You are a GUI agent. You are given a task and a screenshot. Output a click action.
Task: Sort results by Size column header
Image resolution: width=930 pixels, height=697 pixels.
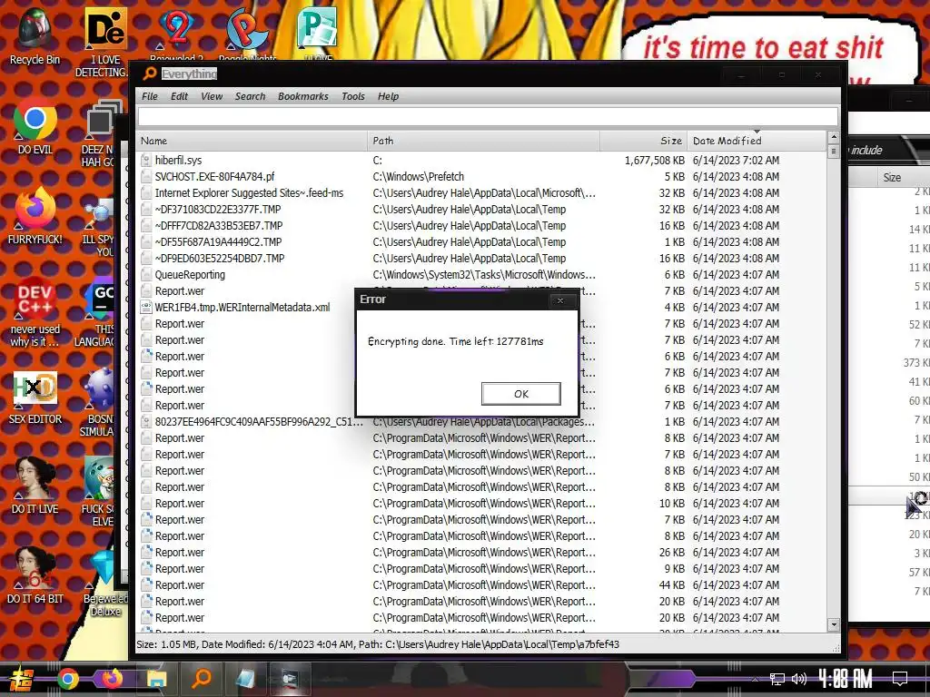coord(644,141)
